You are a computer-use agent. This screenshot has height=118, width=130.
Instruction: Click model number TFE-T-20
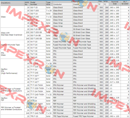tap(34, 116)
